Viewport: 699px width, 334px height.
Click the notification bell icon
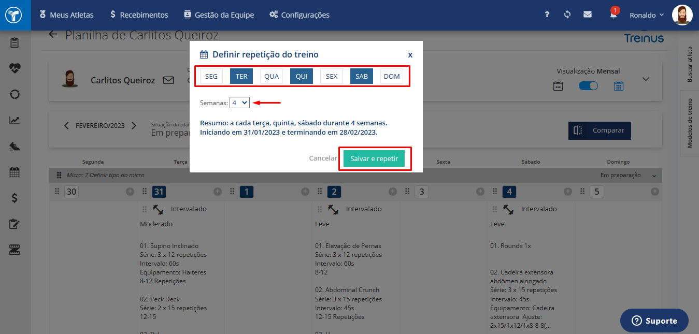(614, 15)
